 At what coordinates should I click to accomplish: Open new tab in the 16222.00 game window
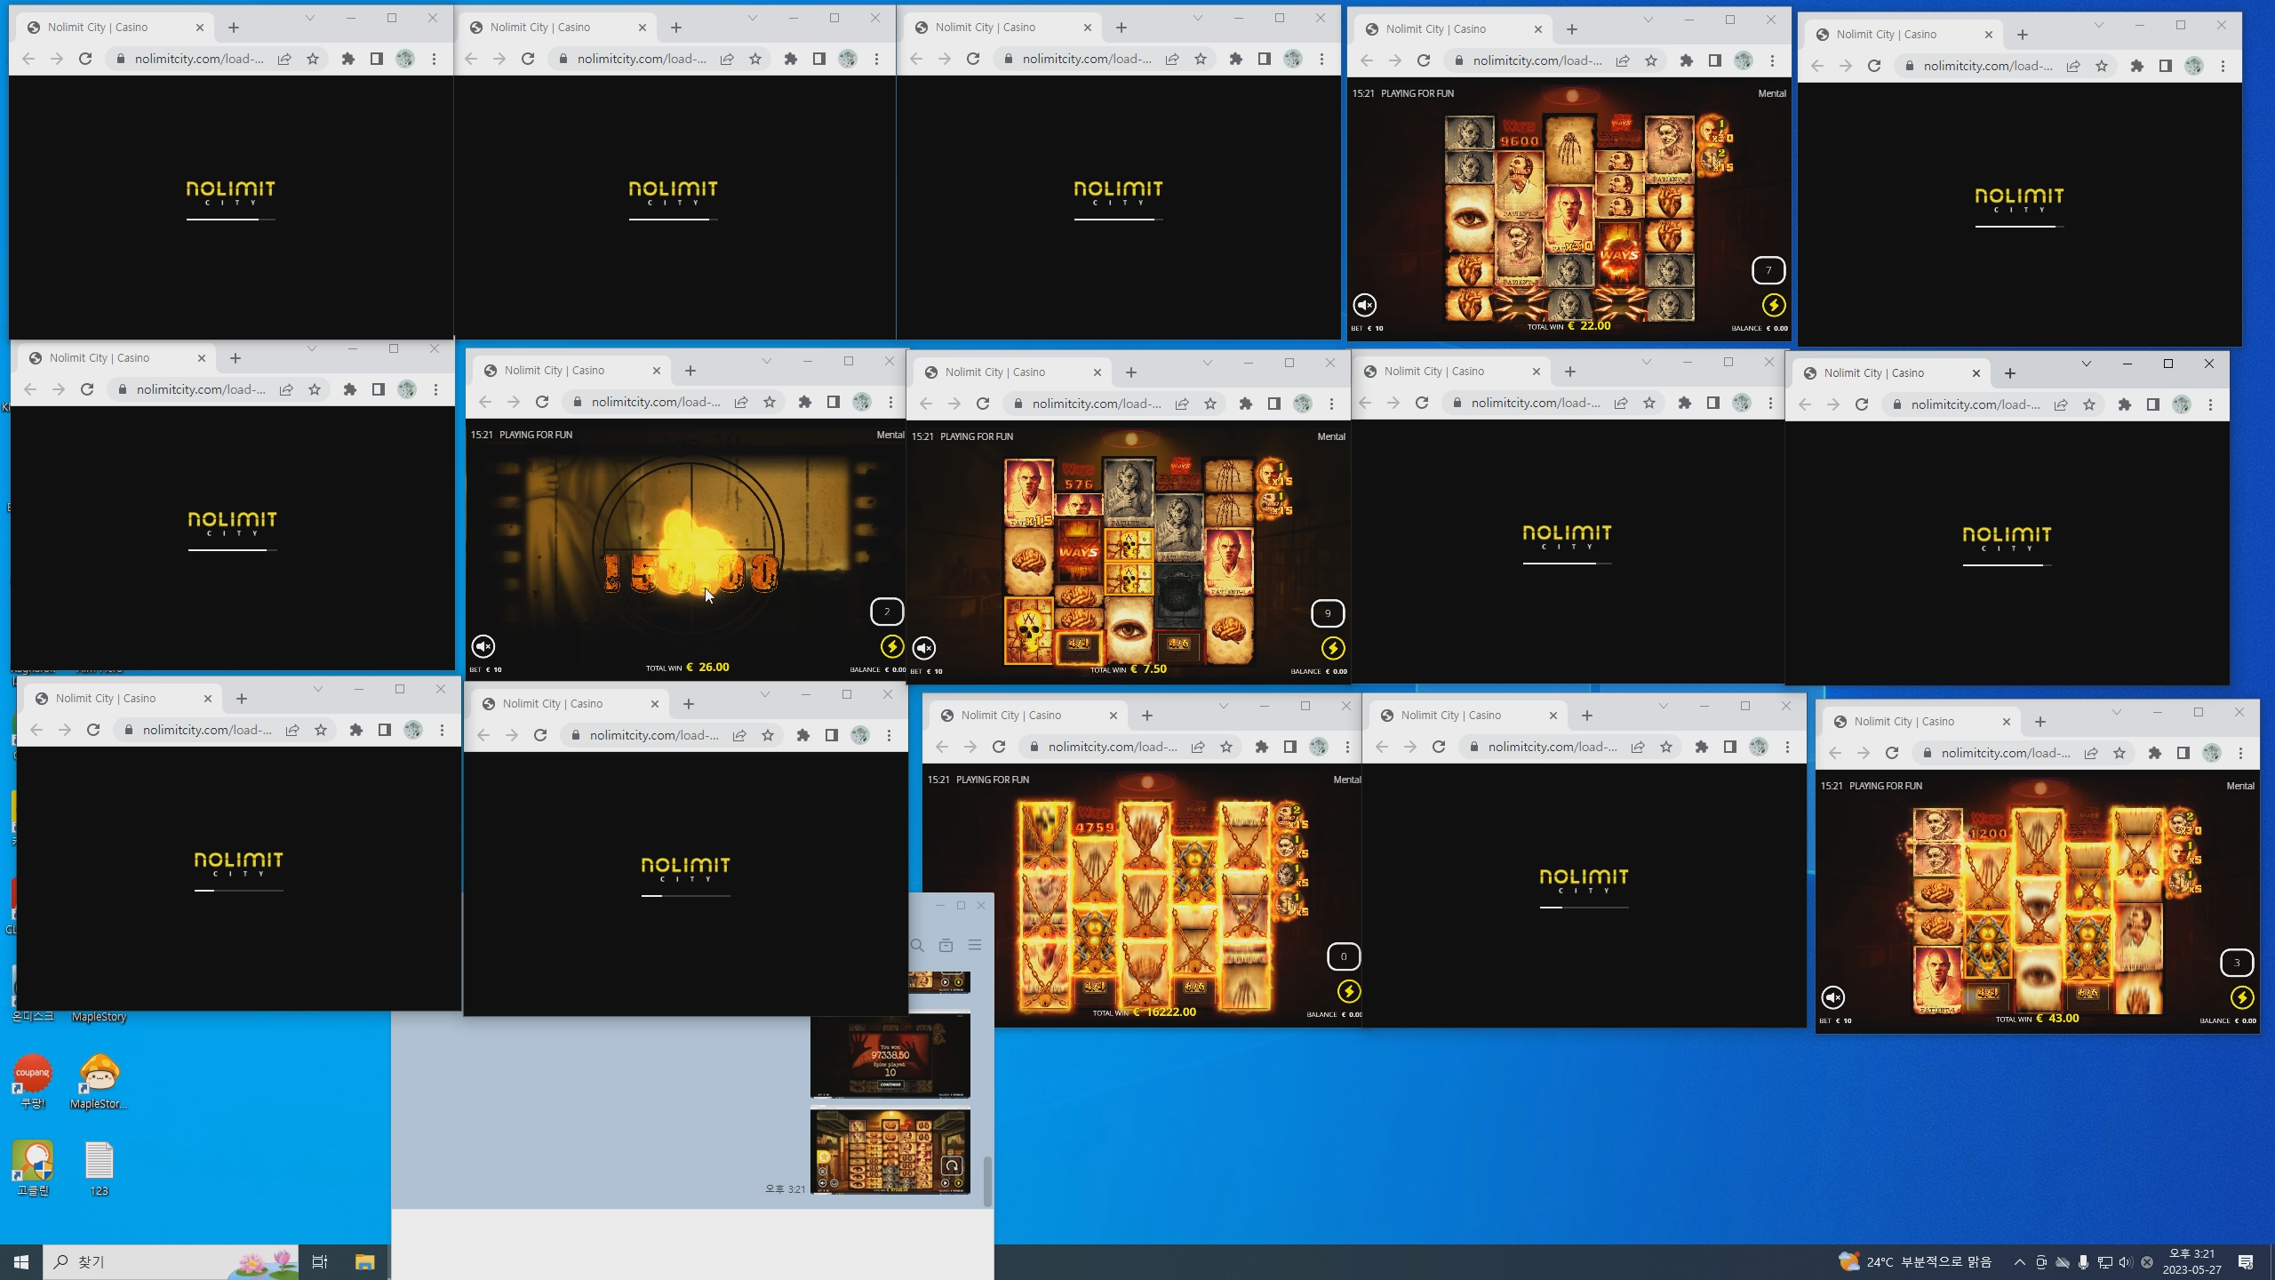(x=1147, y=716)
